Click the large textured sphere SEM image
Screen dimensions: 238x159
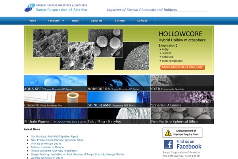click(x=132, y=56)
